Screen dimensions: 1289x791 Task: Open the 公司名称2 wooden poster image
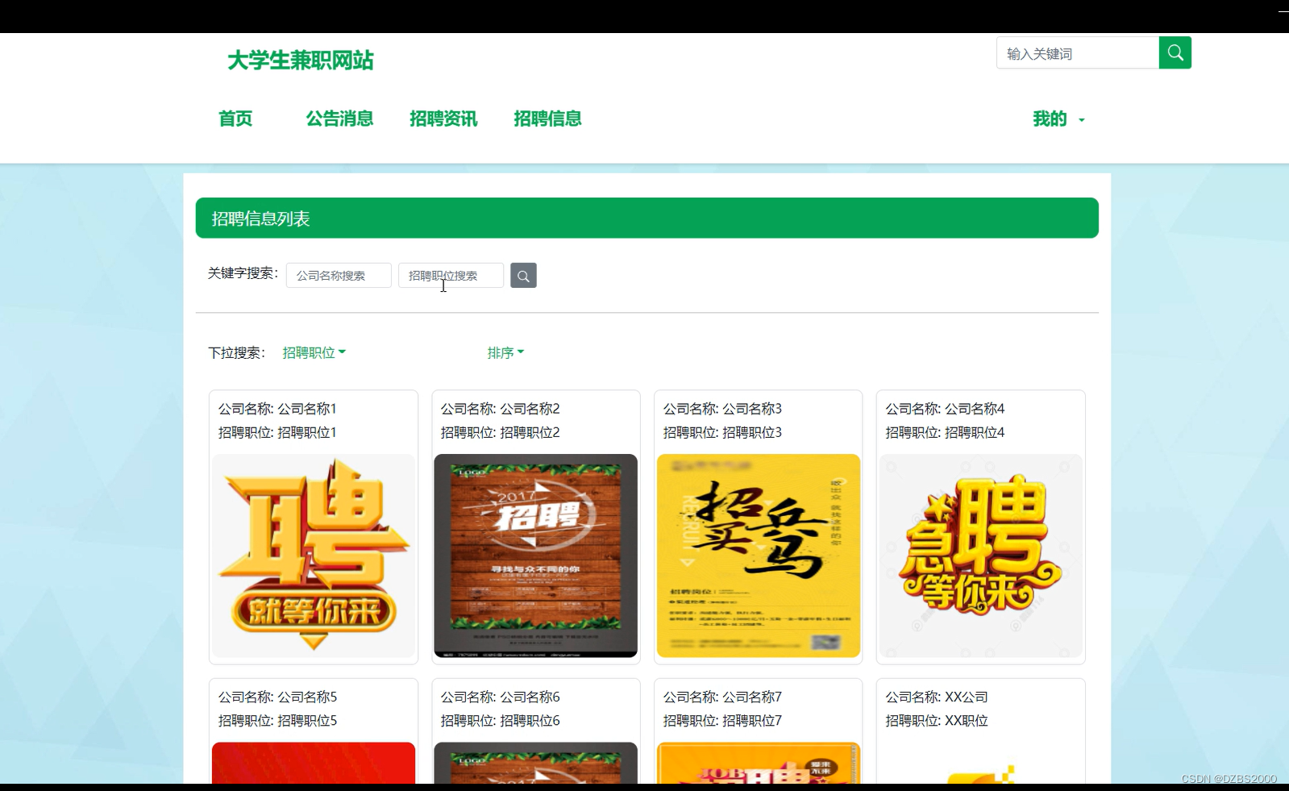tap(536, 556)
